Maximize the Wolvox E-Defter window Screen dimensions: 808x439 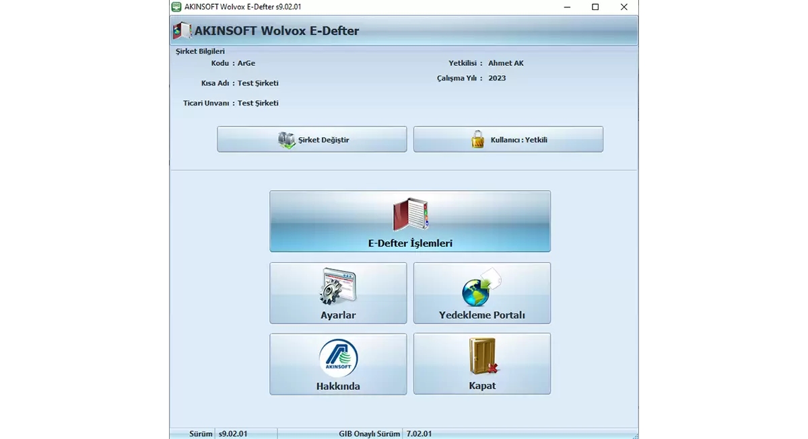click(x=595, y=7)
